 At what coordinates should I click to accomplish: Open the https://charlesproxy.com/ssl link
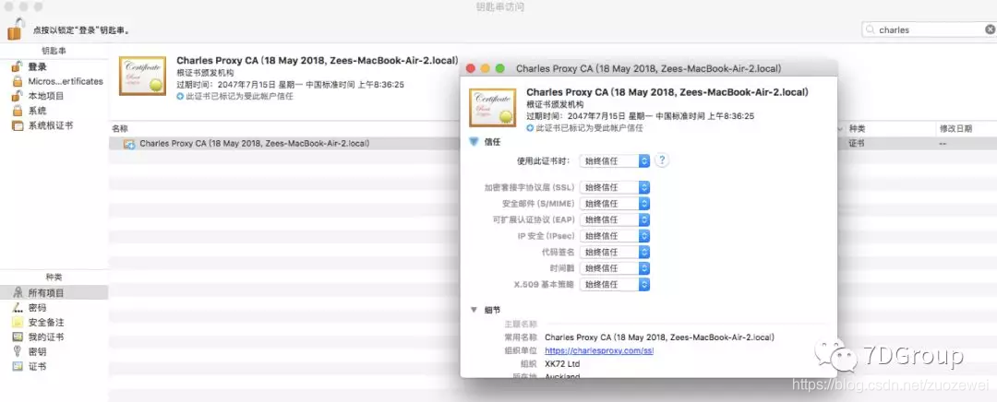click(x=600, y=350)
